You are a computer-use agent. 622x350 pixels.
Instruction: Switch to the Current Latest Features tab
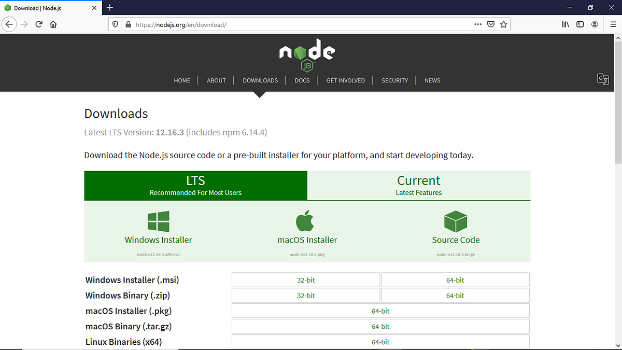click(x=418, y=185)
